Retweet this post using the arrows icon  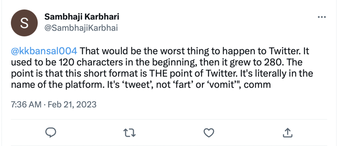coord(129,133)
